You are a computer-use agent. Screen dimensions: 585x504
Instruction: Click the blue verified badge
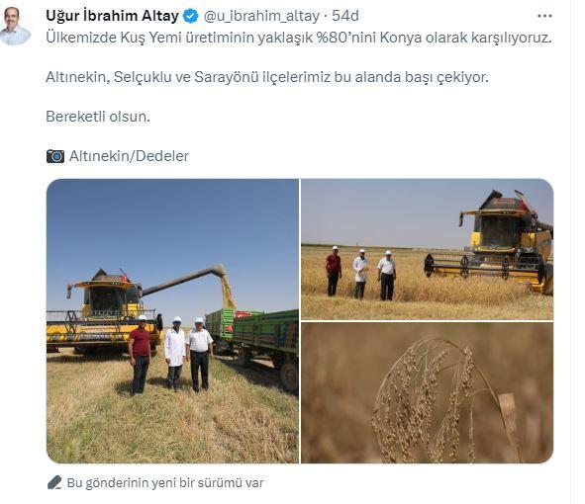tap(191, 16)
